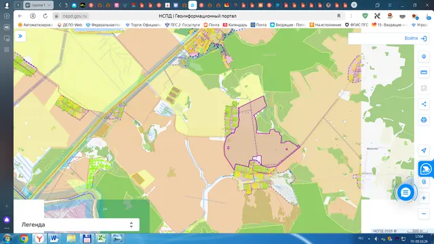Screen dimensions: 434x244
Task: Click the Войти login button
Action: [415, 39]
